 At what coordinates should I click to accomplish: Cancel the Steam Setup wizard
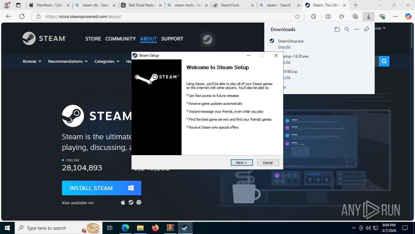[x=268, y=163]
